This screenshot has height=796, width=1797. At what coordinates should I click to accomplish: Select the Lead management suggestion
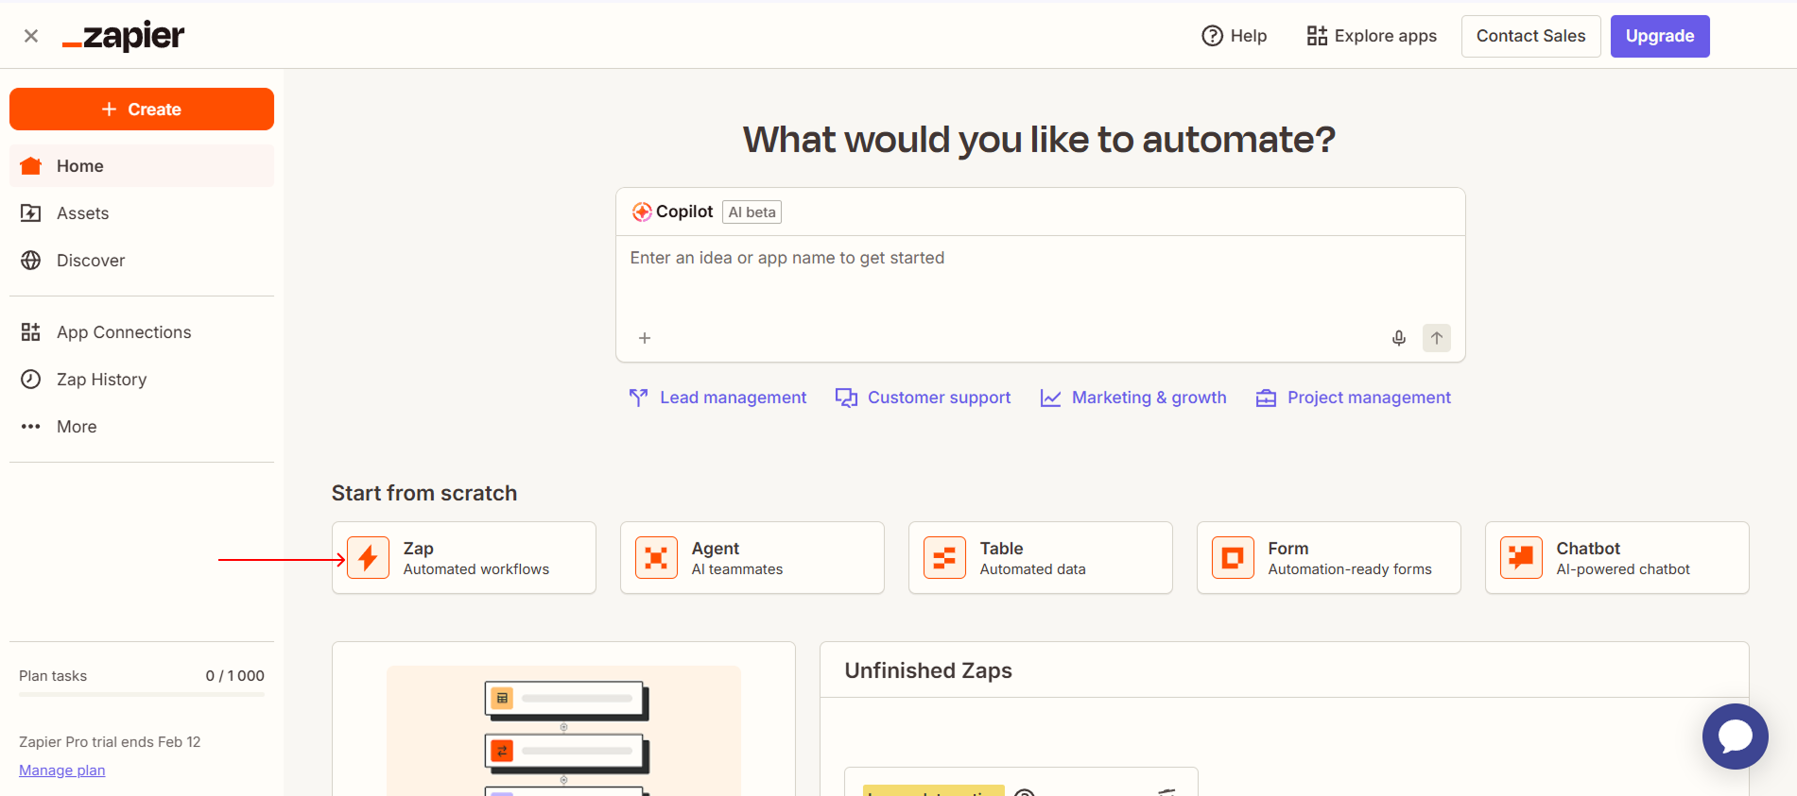(x=718, y=398)
